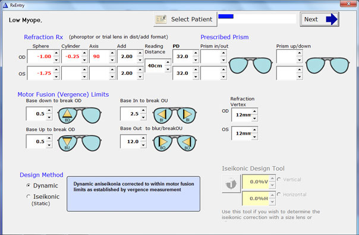Click the OD Sphere field showing -1.00
359x235 pixels.
point(40,56)
